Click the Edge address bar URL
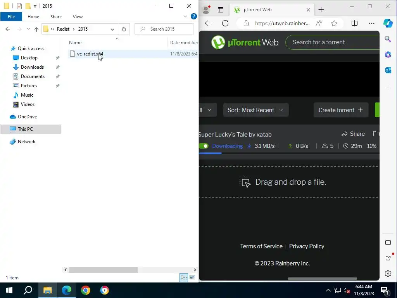Screen dimensions: 397x298 pos(282,23)
